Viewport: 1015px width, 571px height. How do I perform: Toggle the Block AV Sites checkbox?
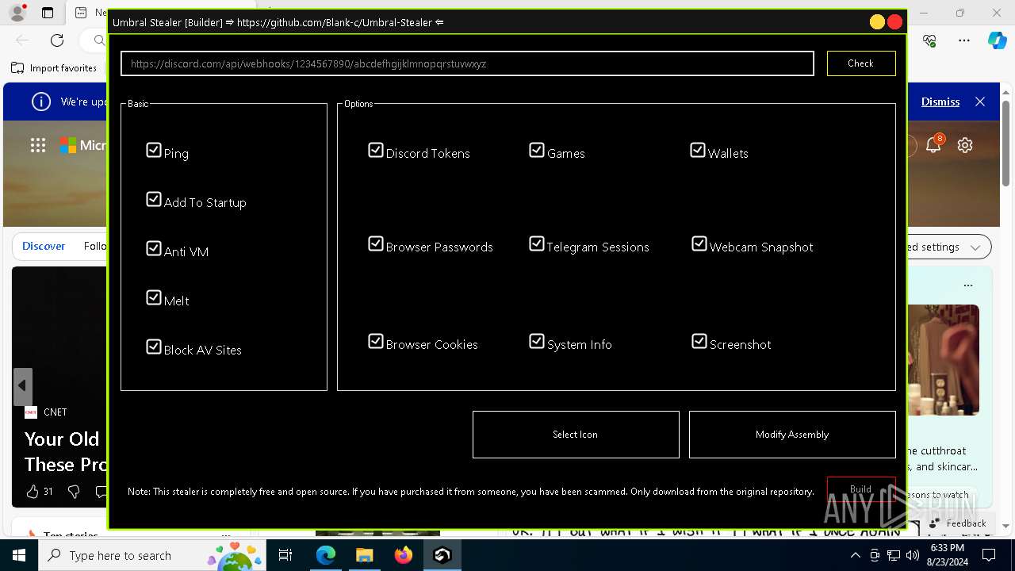pos(154,347)
